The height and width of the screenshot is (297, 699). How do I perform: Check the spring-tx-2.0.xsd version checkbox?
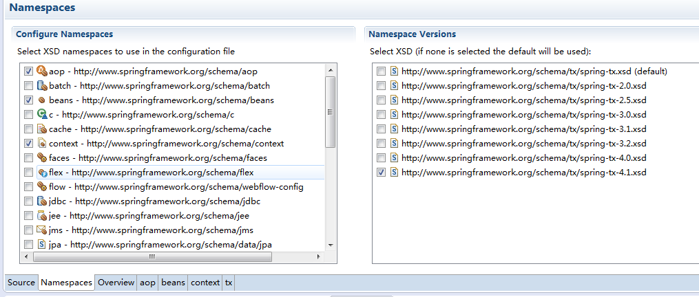381,85
